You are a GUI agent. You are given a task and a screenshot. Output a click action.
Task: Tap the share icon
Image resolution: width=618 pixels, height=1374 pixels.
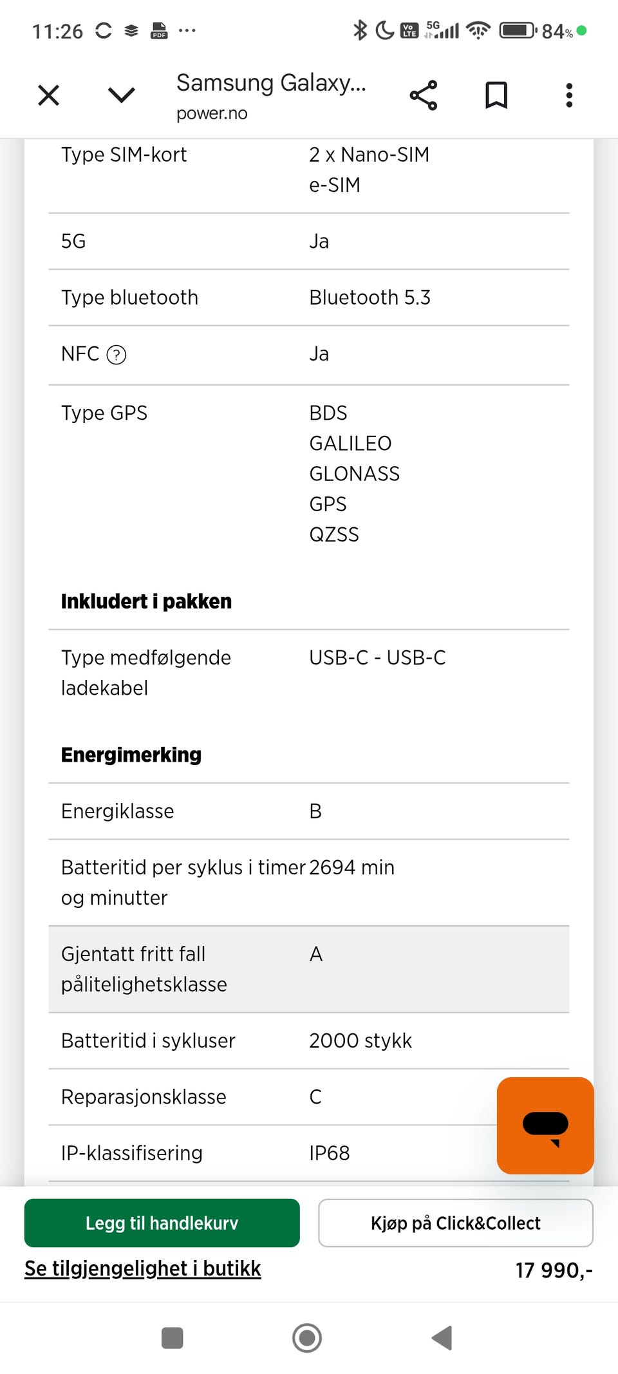424,95
